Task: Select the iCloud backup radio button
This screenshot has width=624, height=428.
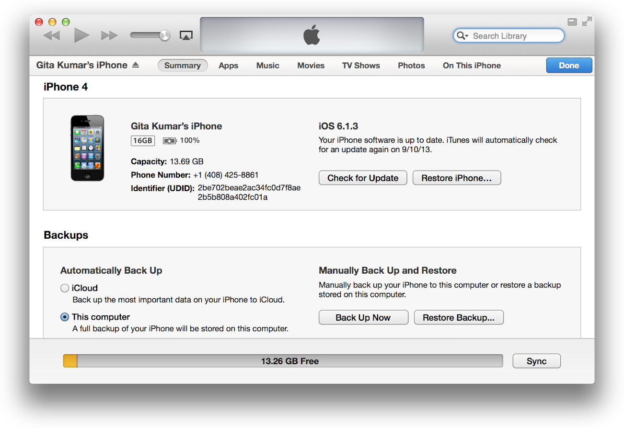Action: pyautogui.click(x=65, y=288)
